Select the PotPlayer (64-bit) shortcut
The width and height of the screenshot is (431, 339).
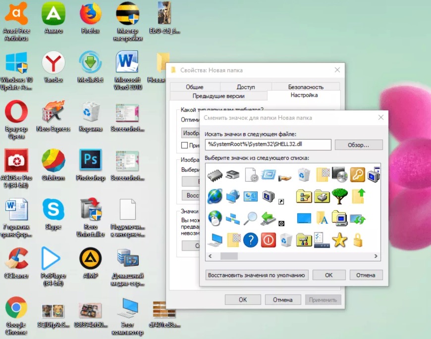(54, 266)
